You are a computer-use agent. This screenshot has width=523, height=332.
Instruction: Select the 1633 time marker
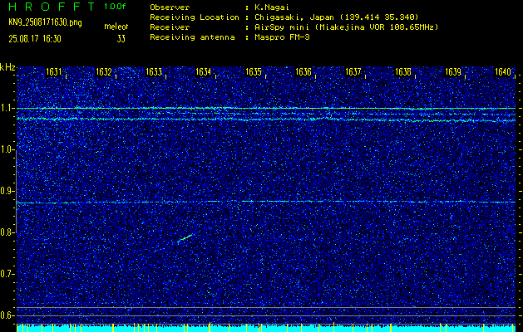click(154, 72)
